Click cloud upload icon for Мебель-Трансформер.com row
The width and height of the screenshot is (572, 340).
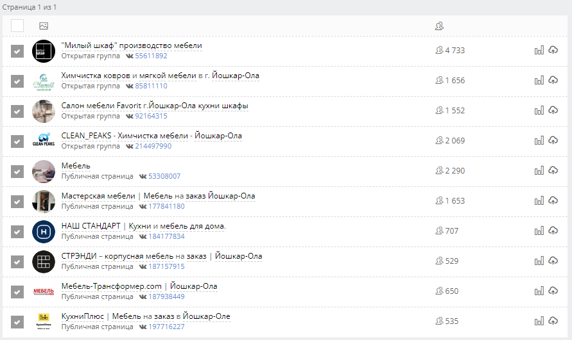click(553, 291)
